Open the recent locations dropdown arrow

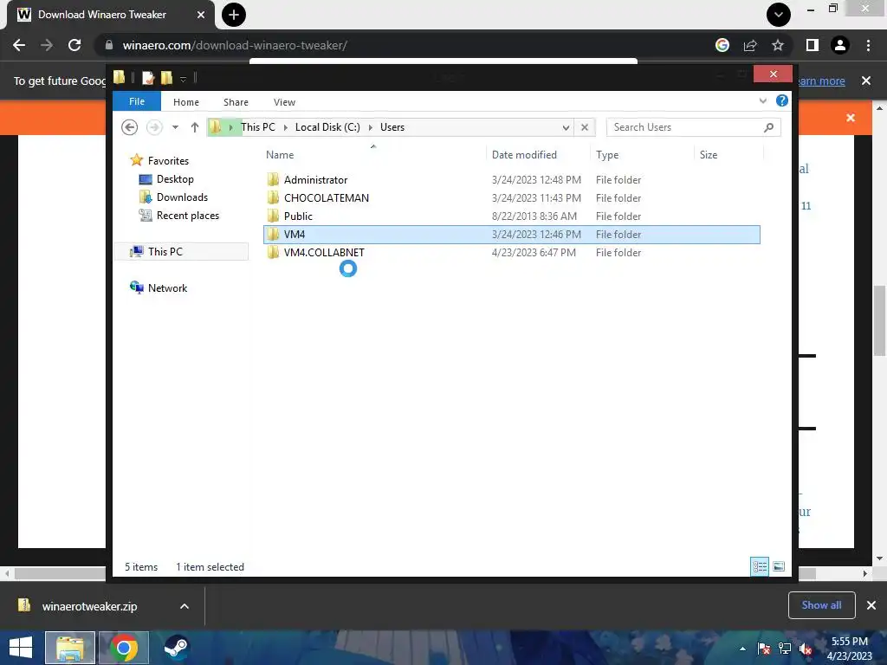(x=175, y=127)
